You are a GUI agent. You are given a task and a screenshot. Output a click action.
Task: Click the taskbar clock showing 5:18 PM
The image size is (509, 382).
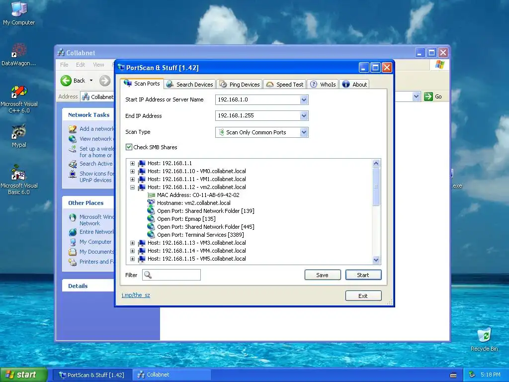point(490,375)
